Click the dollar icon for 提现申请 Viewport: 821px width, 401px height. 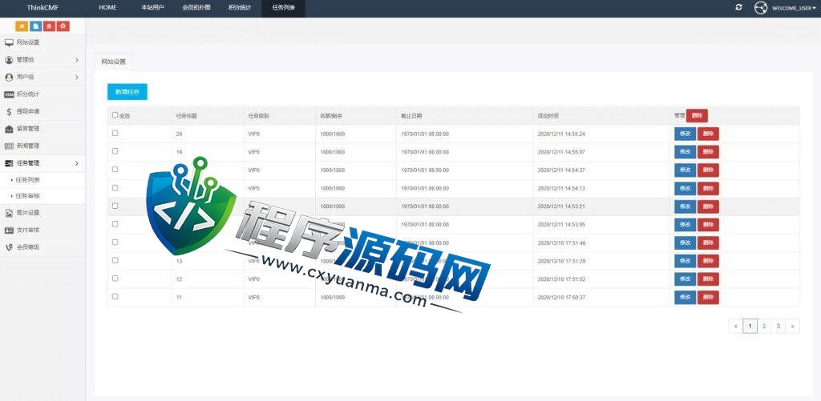[x=9, y=111]
